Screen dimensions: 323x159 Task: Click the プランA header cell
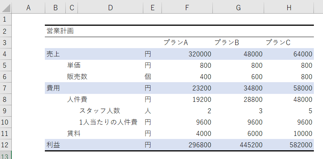pos(176,42)
